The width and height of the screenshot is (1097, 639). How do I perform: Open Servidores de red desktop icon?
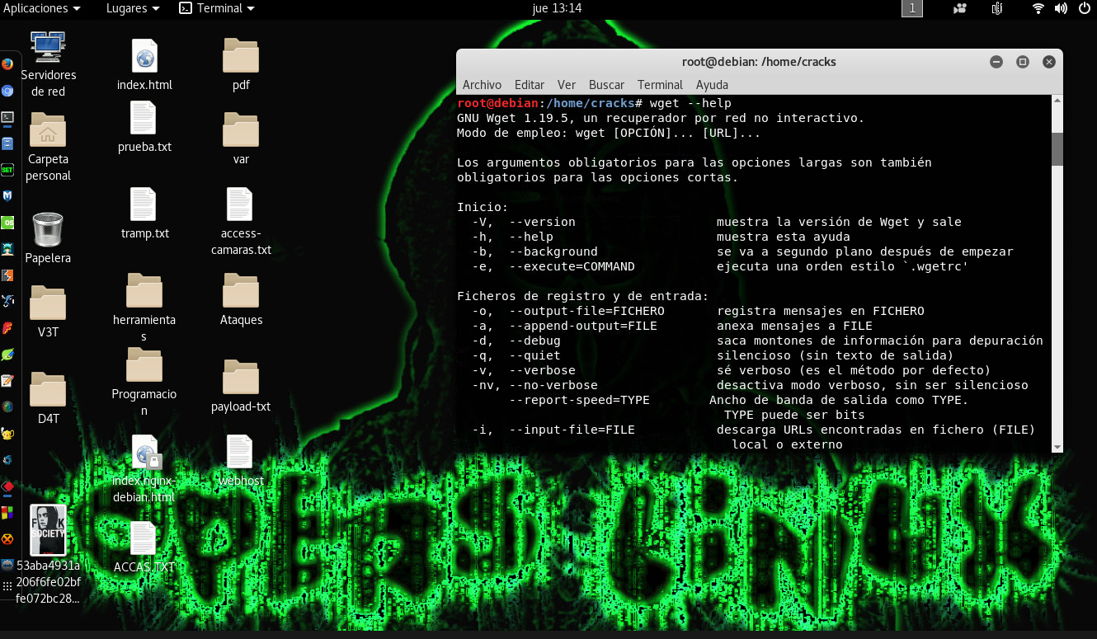[48, 64]
